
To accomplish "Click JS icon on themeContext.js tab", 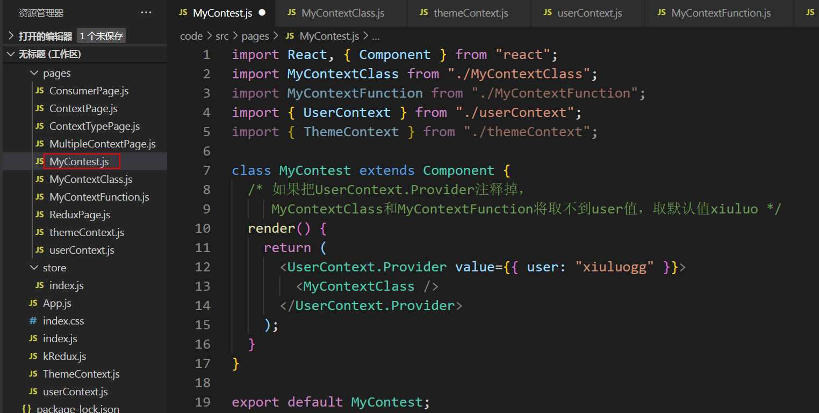I will point(424,13).
